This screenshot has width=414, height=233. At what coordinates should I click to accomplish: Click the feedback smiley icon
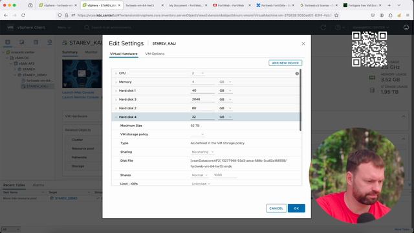pyautogui.click(x=406, y=27)
